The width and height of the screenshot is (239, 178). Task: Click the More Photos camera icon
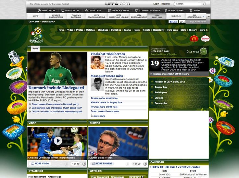[94, 163]
